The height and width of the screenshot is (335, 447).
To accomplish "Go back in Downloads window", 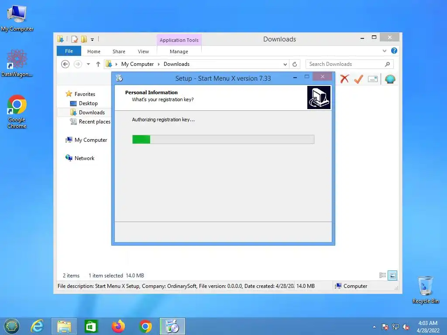I will (x=65, y=64).
